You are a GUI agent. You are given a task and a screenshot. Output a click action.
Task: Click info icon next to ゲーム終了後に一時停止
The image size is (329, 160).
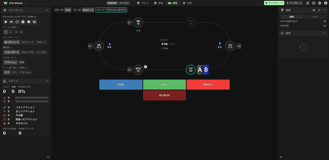[x=28, y=68]
